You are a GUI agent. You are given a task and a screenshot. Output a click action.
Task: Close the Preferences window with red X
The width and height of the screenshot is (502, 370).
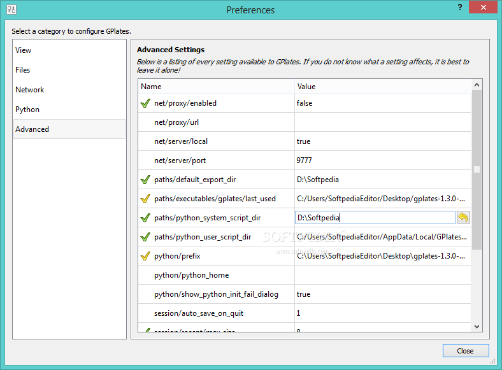(483, 7)
